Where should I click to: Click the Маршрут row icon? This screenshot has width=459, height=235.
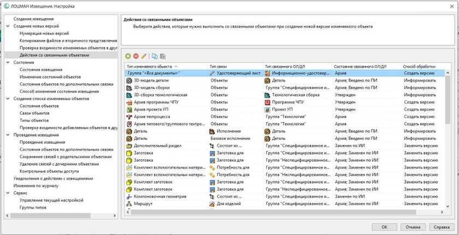point(129,204)
